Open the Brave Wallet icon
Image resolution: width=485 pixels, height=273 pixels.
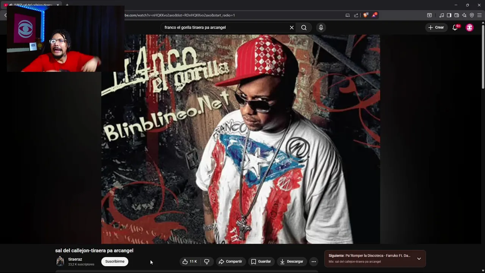[457, 15]
